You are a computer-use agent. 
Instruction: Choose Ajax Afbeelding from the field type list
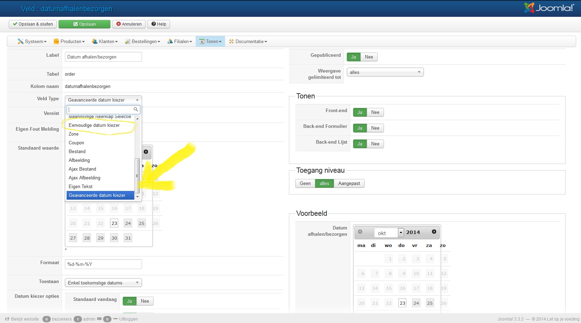pyautogui.click(x=100, y=178)
